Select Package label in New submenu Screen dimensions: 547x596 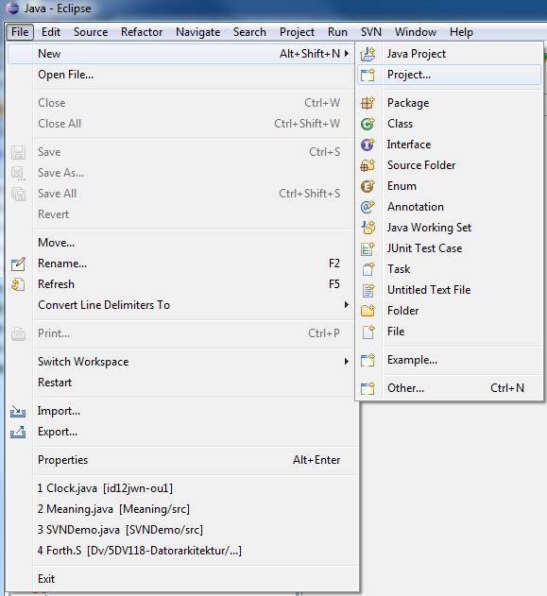pyautogui.click(x=408, y=103)
